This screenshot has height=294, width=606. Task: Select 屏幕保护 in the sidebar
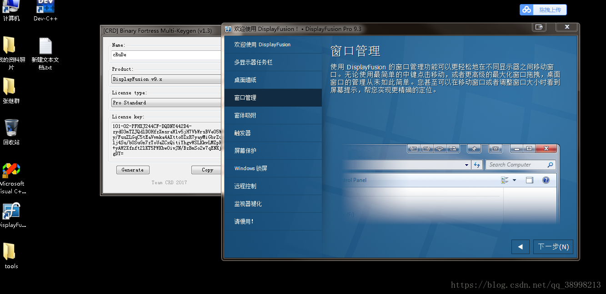[273, 151]
